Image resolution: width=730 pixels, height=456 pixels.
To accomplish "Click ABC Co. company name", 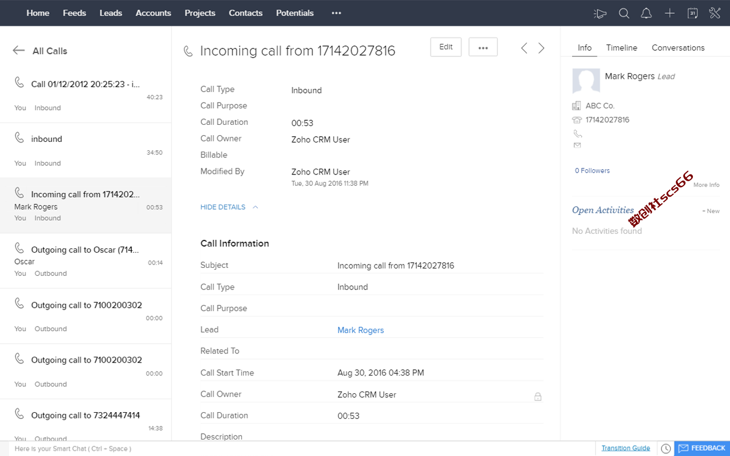I will pyautogui.click(x=600, y=105).
